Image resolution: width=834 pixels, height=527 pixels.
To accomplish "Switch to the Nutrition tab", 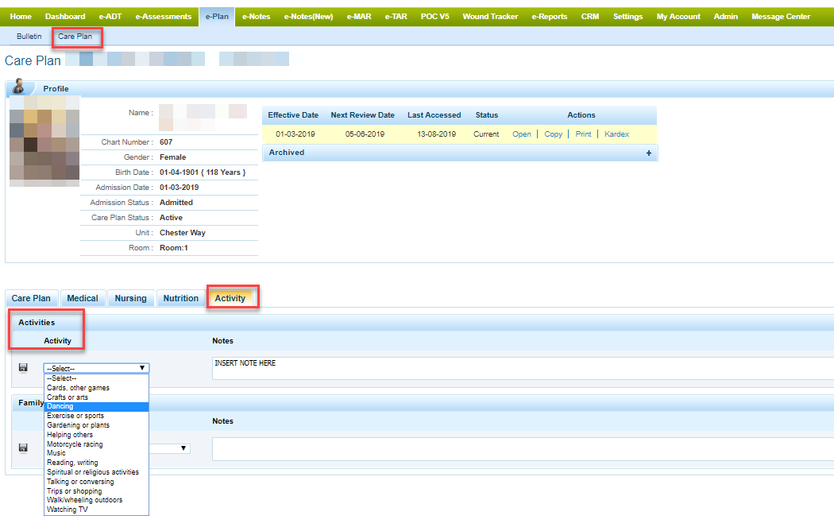I will [x=181, y=298].
